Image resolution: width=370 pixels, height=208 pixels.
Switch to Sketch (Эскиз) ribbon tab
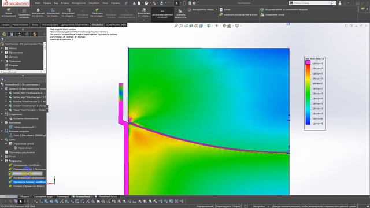pyautogui.click(x=35, y=25)
